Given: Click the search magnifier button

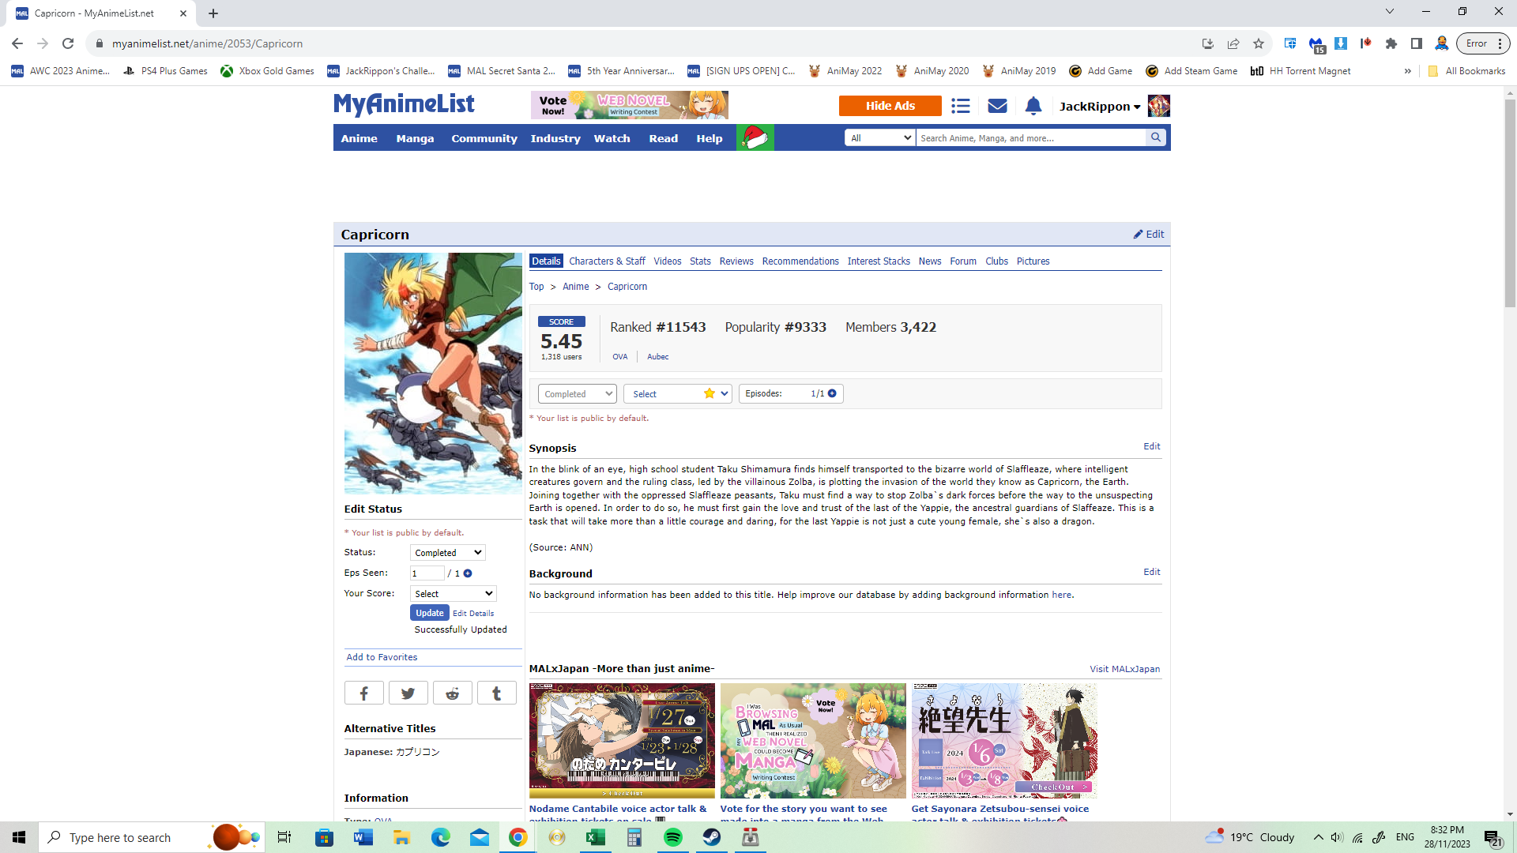Looking at the screenshot, I should pyautogui.click(x=1156, y=137).
